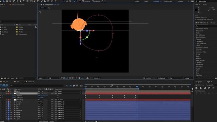Screen dimensions: 217x122
Task: Click the timeline layer search field
Action: pos(37,86)
